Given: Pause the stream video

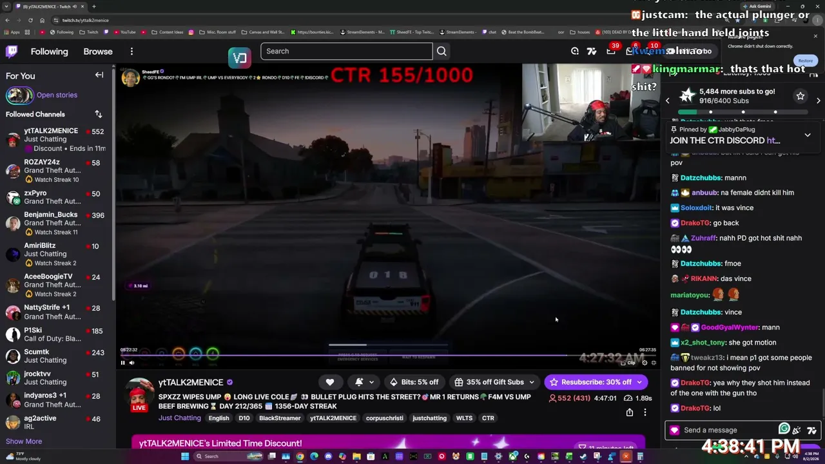Looking at the screenshot, I should coord(122,363).
